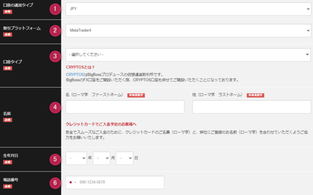Click the 名前 label

pyautogui.click(x=7, y=114)
